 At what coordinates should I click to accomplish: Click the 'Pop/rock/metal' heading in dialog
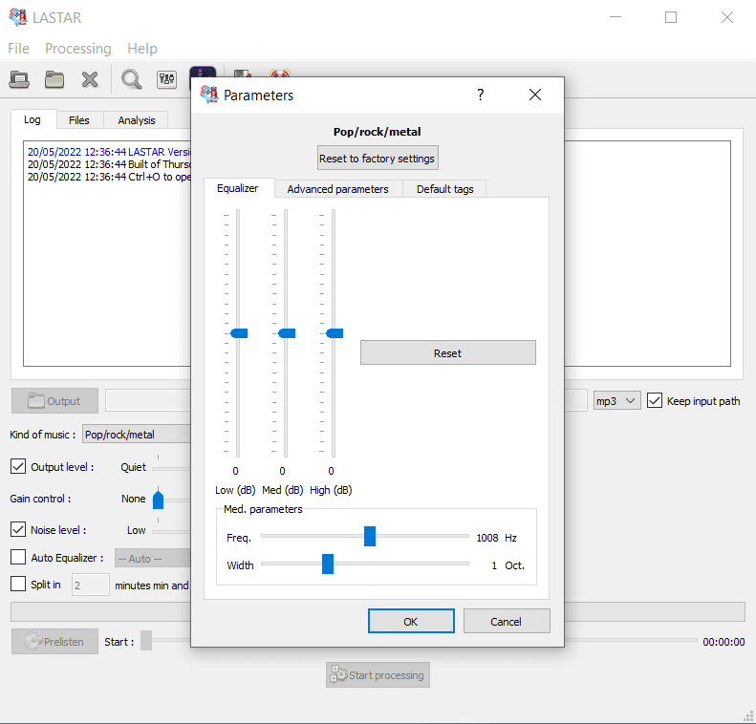377,132
